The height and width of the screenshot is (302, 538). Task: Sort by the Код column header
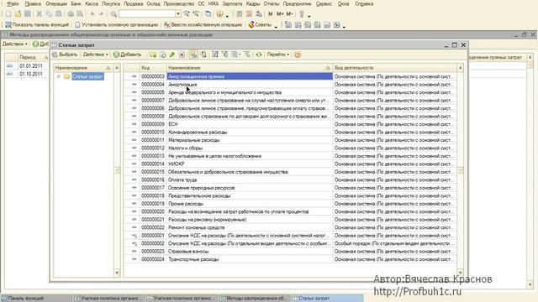(x=153, y=68)
